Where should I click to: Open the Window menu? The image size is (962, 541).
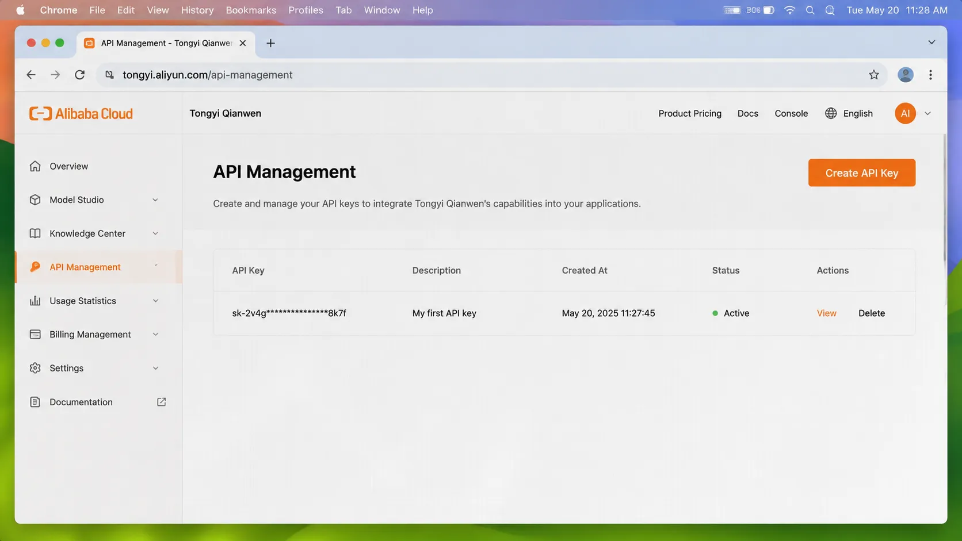(382, 10)
